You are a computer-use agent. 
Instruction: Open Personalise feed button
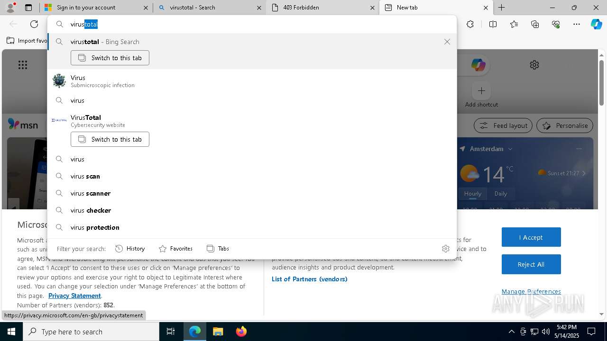click(564, 126)
